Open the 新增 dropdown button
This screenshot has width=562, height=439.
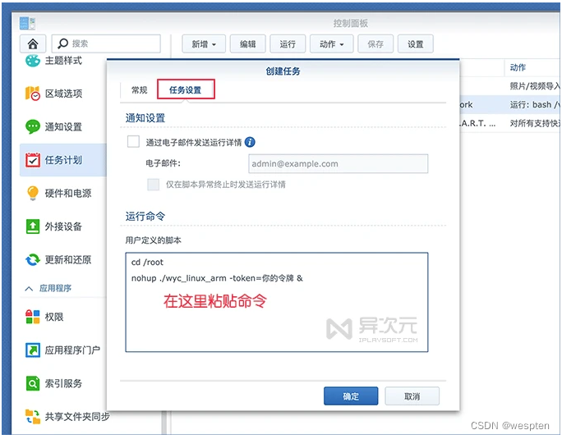coord(204,44)
